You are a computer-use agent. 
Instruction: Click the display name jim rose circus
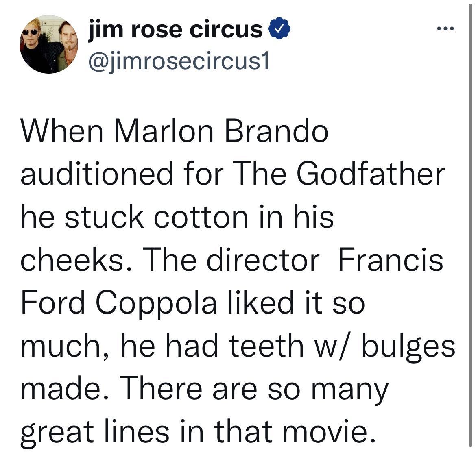tap(176, 28)
